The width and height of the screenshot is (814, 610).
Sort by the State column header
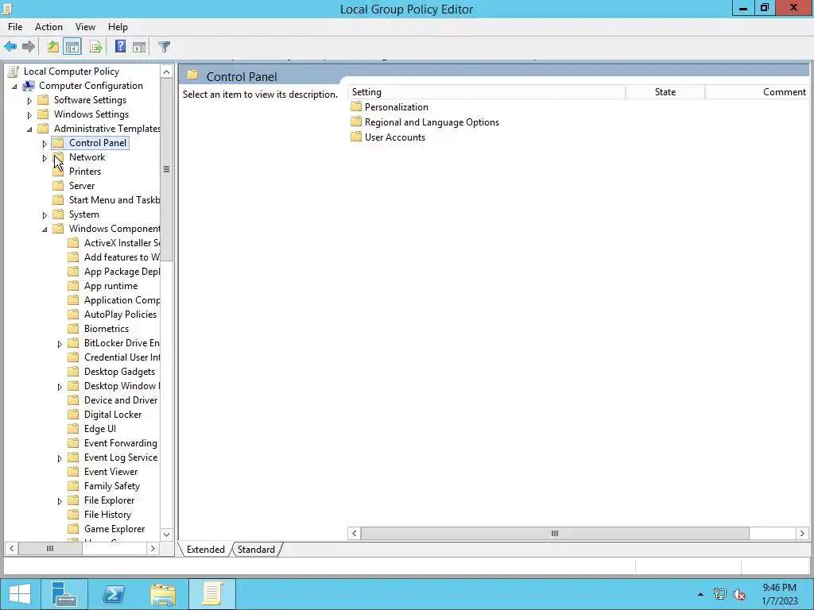tap(665, 92)
